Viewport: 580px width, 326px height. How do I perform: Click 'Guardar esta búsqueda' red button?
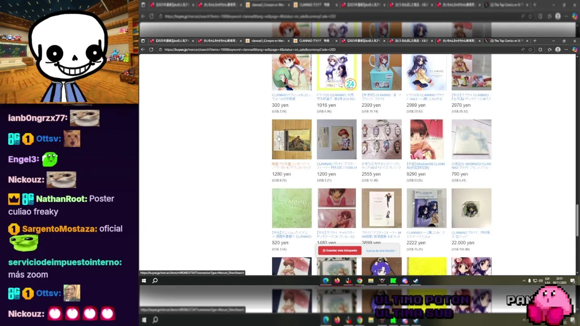pyautogui.click(x=340, y=250)
